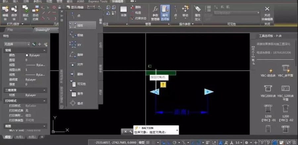Image resolution: width=298 pixels, height=145 pixels.
Task: Toggle the grid display in status bar
Action: coord(148,143)
